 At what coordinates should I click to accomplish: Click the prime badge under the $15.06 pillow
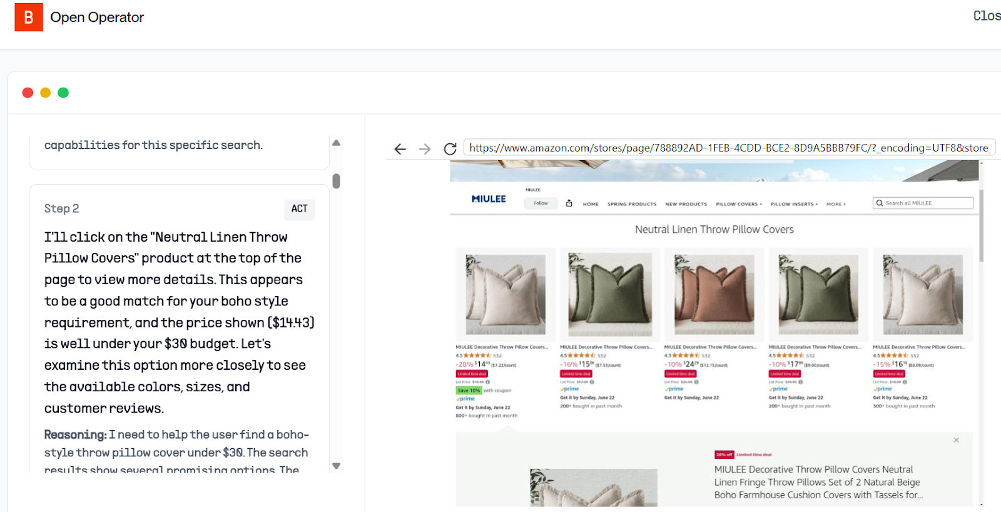(569, 389)
